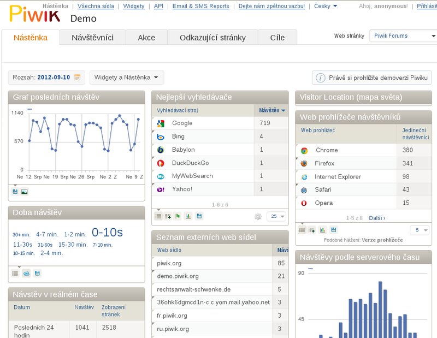The height and width of the screenshot is (338, 437).
Task: Click the Internet Explorer row label
Action: pyautogui.click(x=338, y=177)
